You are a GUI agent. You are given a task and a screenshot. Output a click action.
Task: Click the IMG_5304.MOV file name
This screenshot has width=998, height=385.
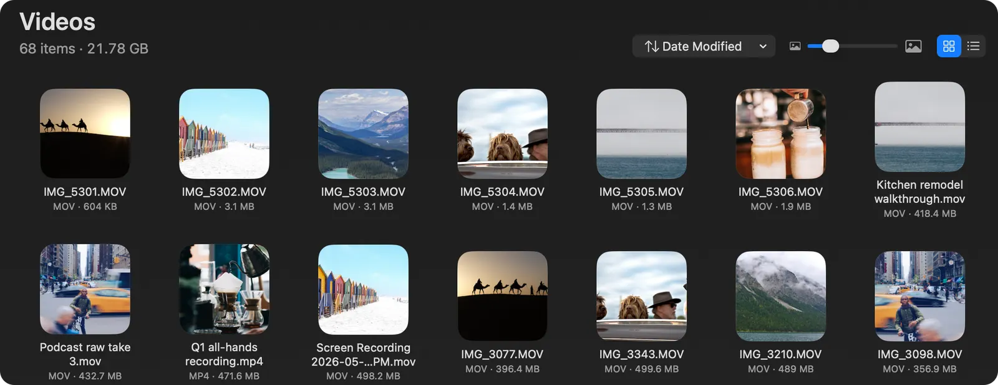(x=502, y=192)
